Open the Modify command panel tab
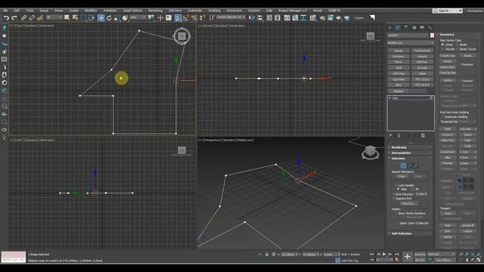 point(398,28)
